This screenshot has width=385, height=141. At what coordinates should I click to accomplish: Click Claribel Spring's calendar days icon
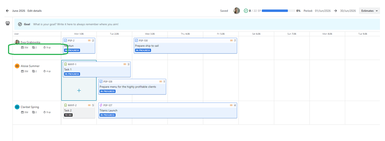coord(22,112)
